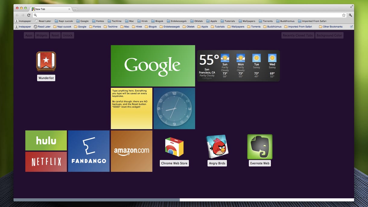Click the browser forward arrow
Screen dimensions: 368x207
(x=23, y=15)
